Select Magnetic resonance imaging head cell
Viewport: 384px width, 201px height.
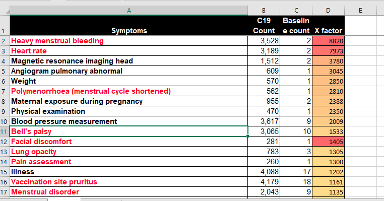click(129, 61)
